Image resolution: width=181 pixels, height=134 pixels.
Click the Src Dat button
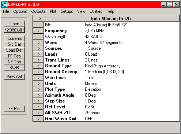coord(14,44)
